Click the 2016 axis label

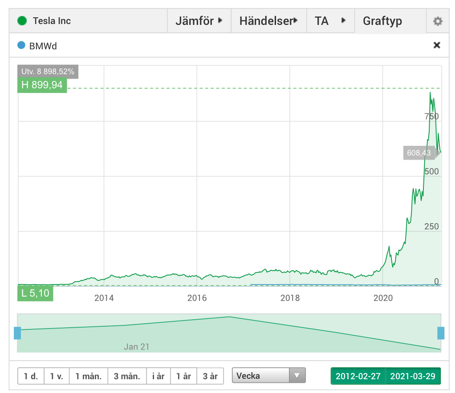[197, 298]
